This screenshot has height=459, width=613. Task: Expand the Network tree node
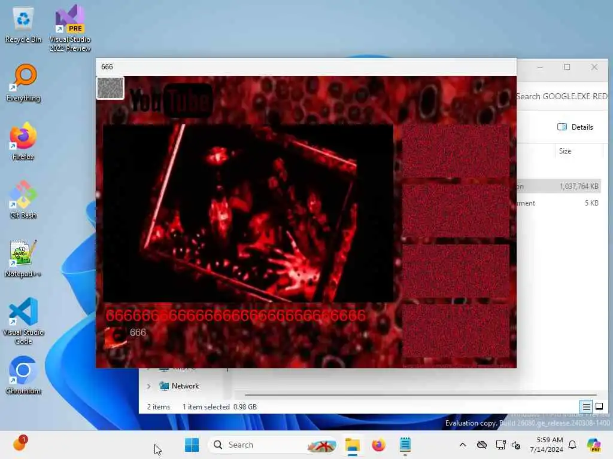(148, 386)
